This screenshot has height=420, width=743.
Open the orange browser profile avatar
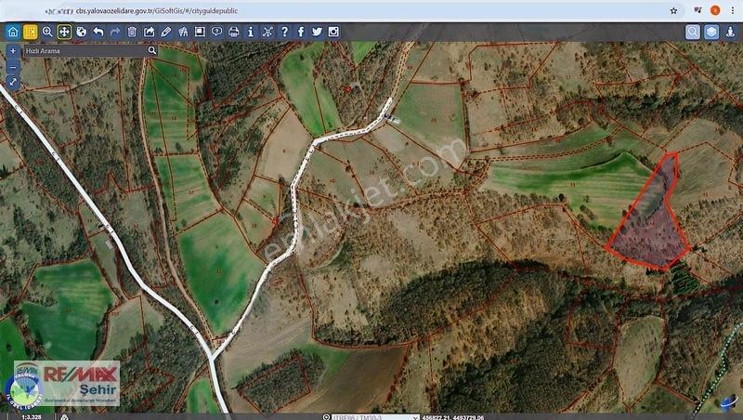(715, 10)
